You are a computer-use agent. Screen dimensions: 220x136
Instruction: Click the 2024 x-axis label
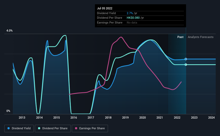211,118
